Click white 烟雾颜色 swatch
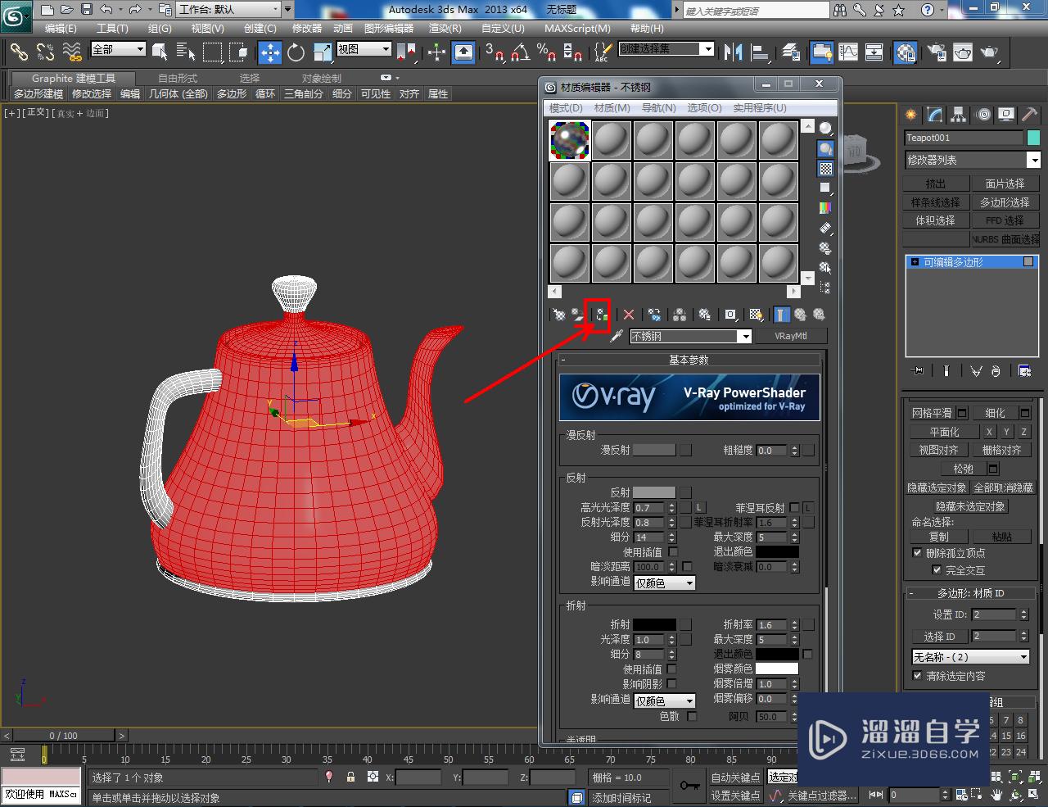 click(777, 669)
